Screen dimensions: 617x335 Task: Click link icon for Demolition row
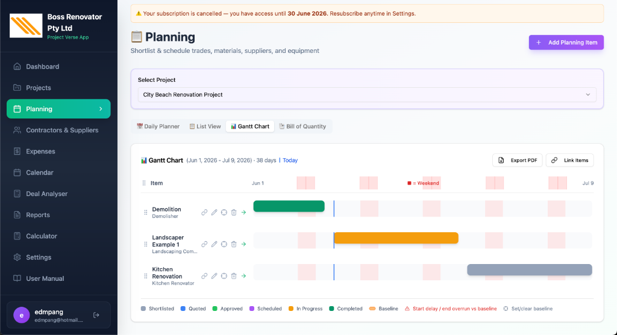pos(204,212)
